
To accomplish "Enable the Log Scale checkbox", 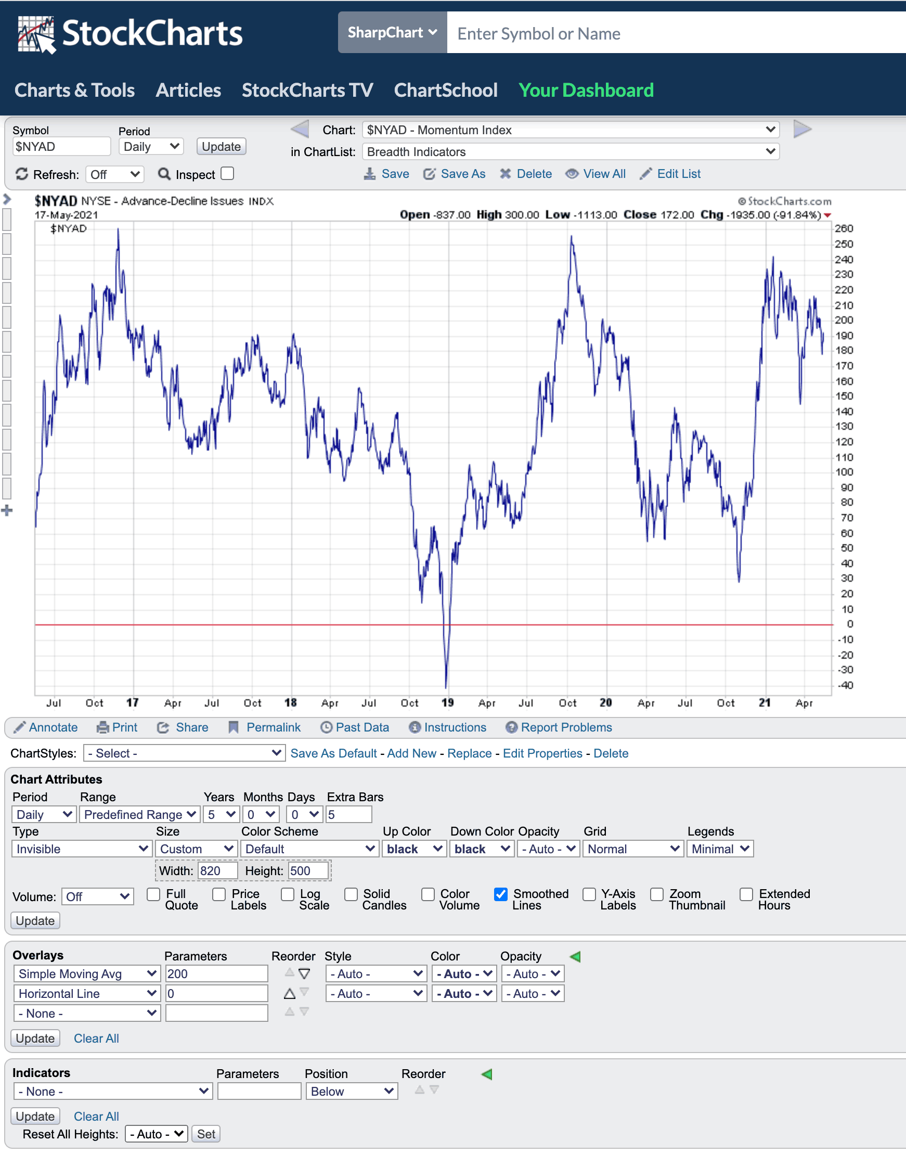I will point(288,894).
